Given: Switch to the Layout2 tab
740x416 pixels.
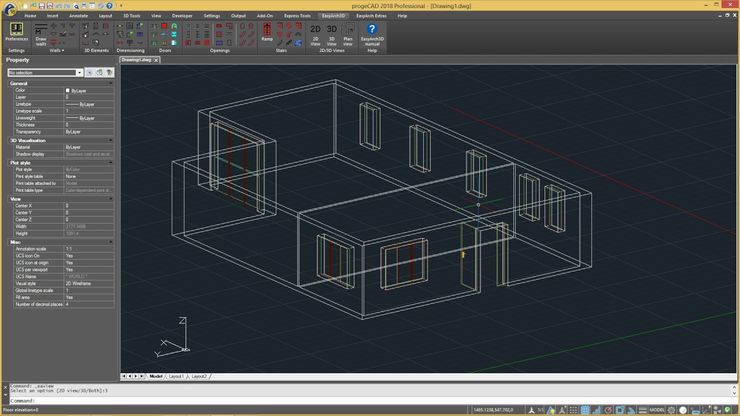Looking at the screenshot, I should [199, 376].
